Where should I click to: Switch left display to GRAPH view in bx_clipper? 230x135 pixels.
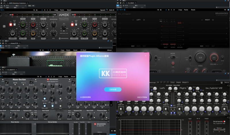[x=138, y=46]
